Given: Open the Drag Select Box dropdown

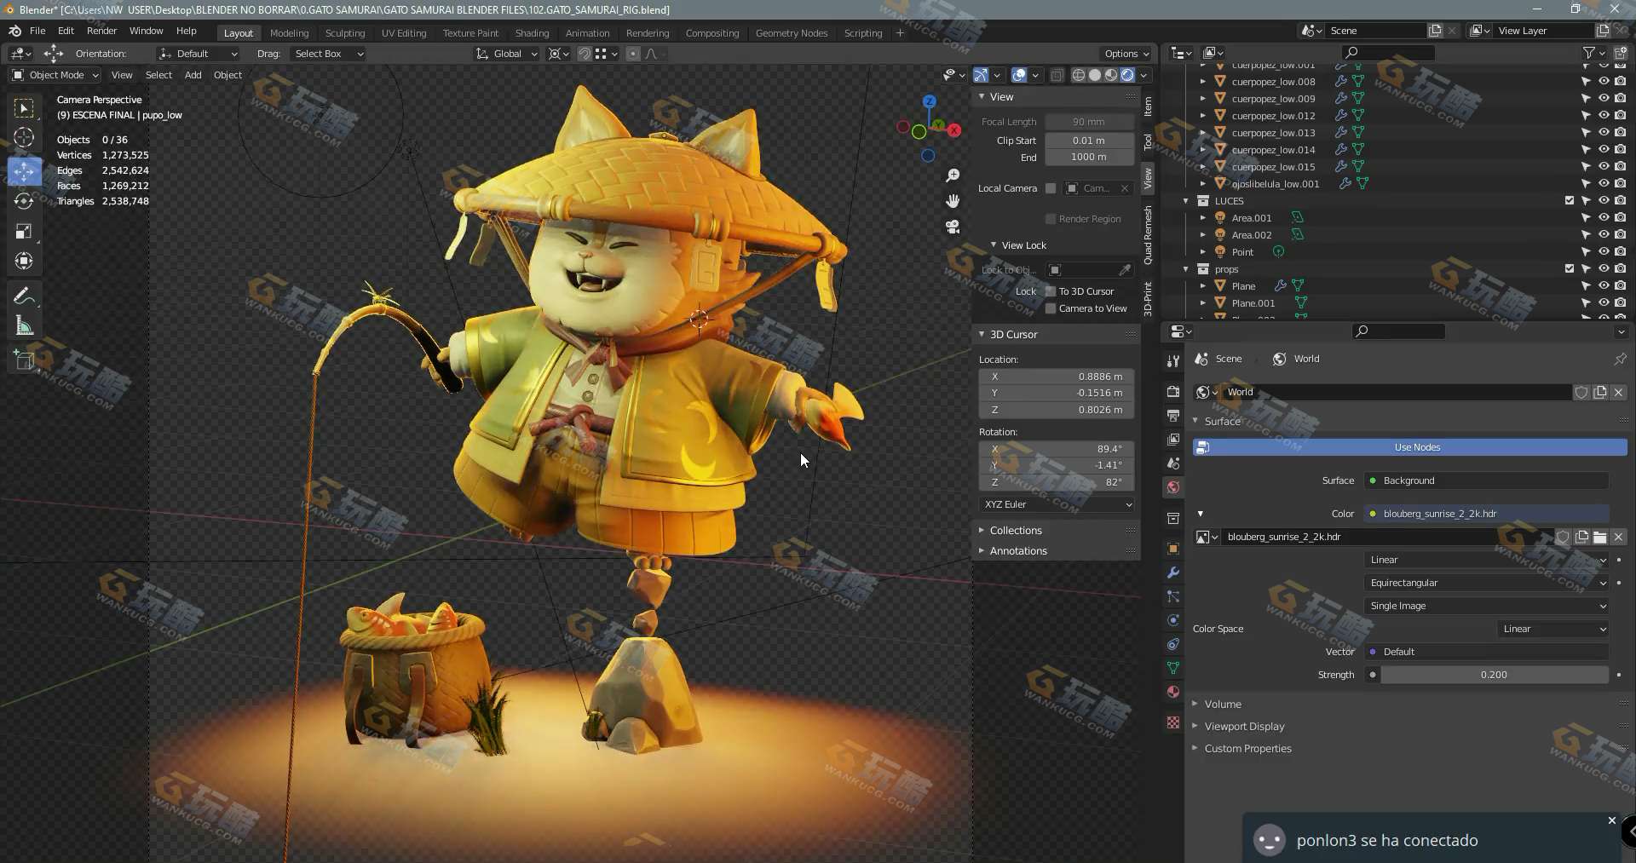Looking at the screenshot, I should (328, 54).
